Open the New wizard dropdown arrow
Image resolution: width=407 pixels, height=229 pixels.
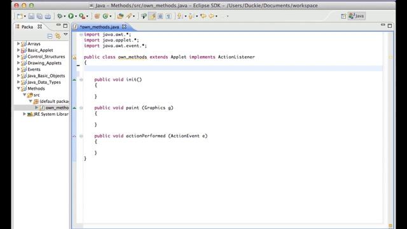[x=25, y=17]
